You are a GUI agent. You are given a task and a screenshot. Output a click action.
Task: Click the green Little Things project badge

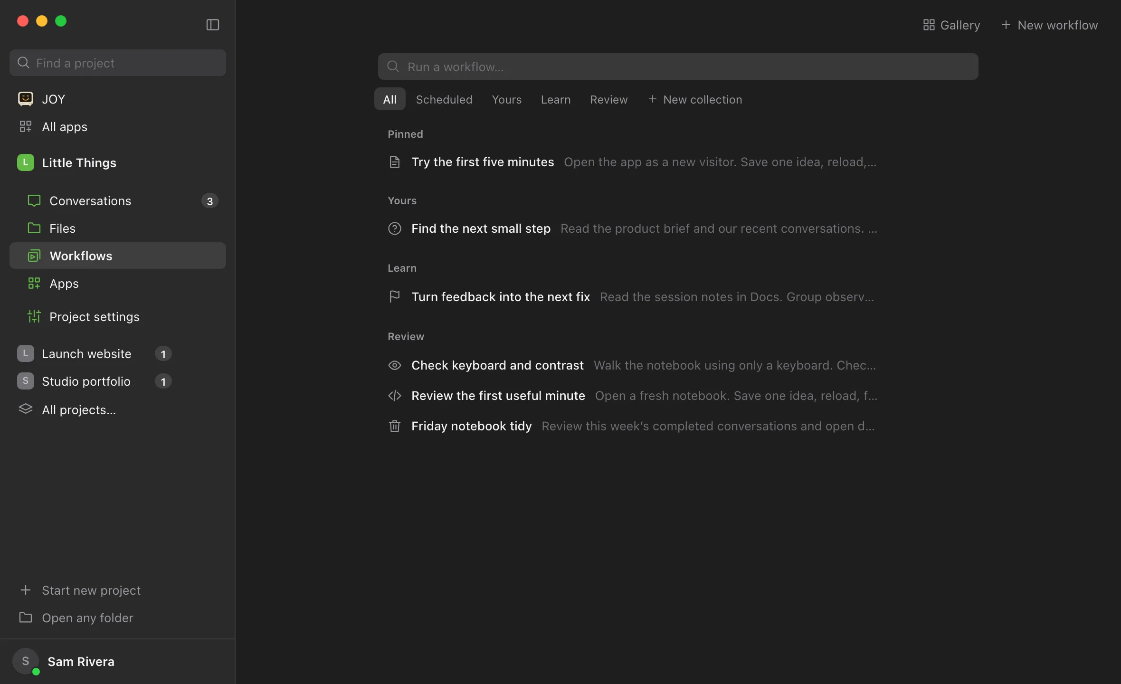25,162
